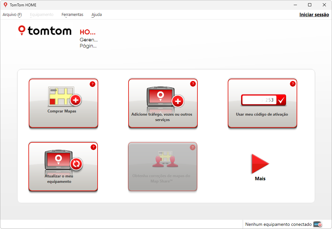This screenshot has width=332, height=229.
Task: Click the map with plus icon
Action: pos(64,96)
